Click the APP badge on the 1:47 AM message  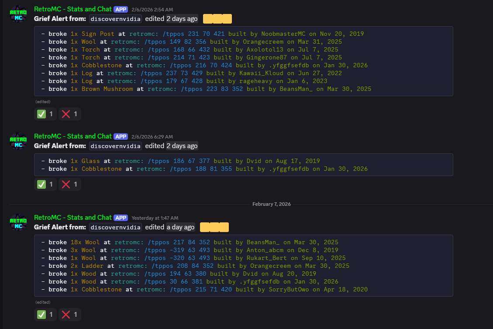[121, 218]
